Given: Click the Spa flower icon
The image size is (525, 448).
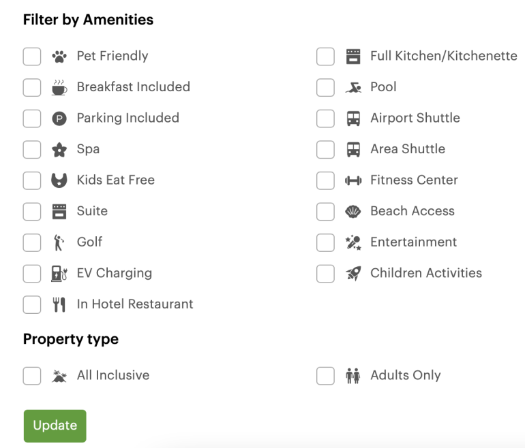Looking at the screenshot, I should [x=59, y=150].
